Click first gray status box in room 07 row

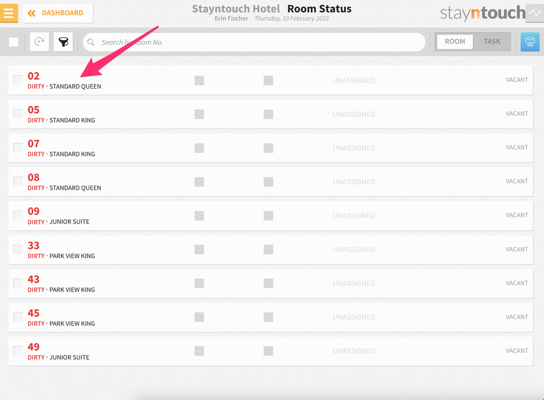point(199,148)
